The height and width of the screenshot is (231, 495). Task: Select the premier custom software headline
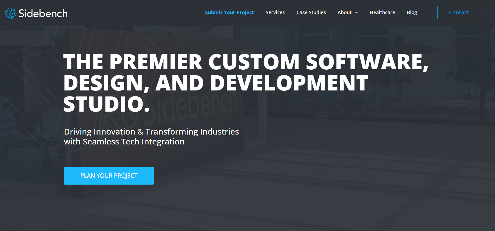[246, 83]
